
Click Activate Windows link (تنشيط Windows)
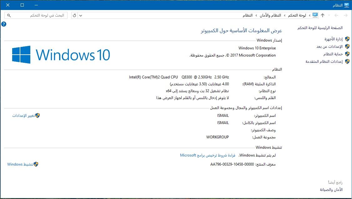(20, 164)
